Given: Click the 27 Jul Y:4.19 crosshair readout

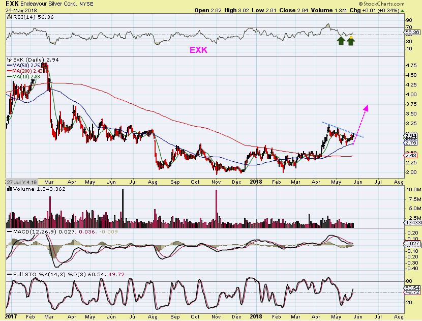Looking at the screenshot, I should 21,182.
